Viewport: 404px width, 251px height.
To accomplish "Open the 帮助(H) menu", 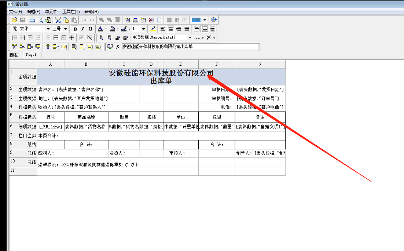I will (91, 12).
